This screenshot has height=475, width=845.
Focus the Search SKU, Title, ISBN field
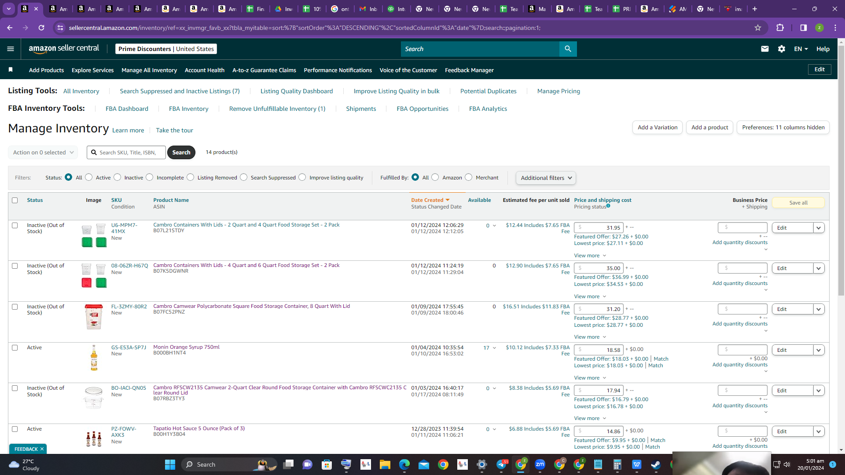(126, 152)
